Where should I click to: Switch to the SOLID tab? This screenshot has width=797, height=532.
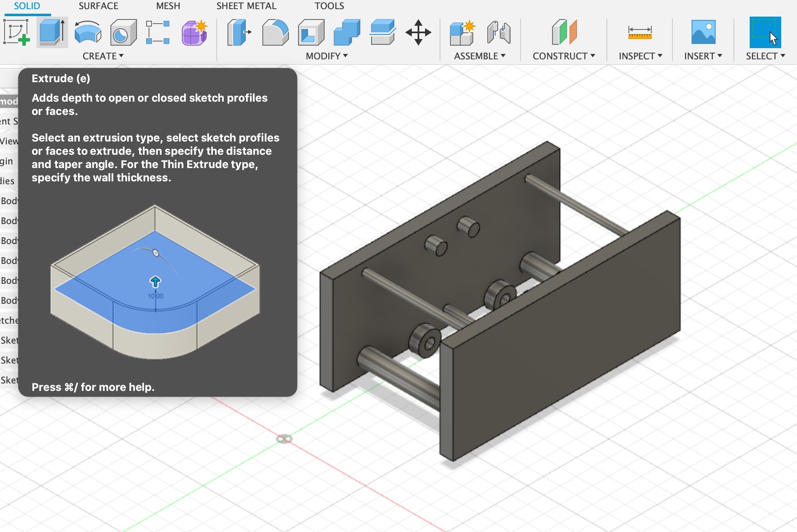[27, 6]
